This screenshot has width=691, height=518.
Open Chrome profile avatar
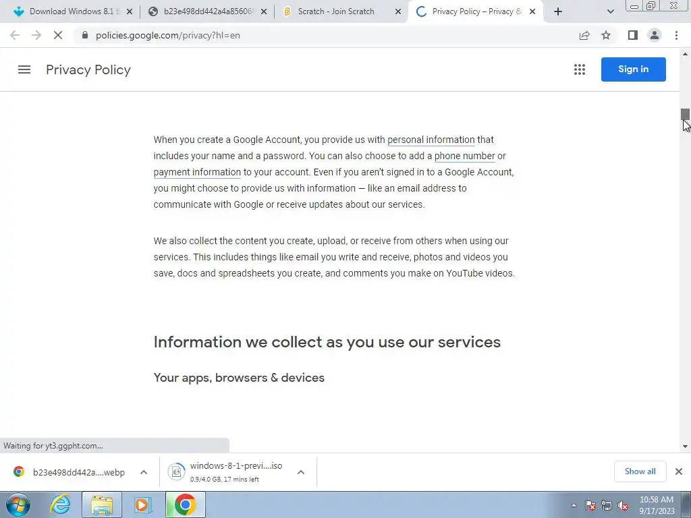pyautogui.click(x=655, y=35)
